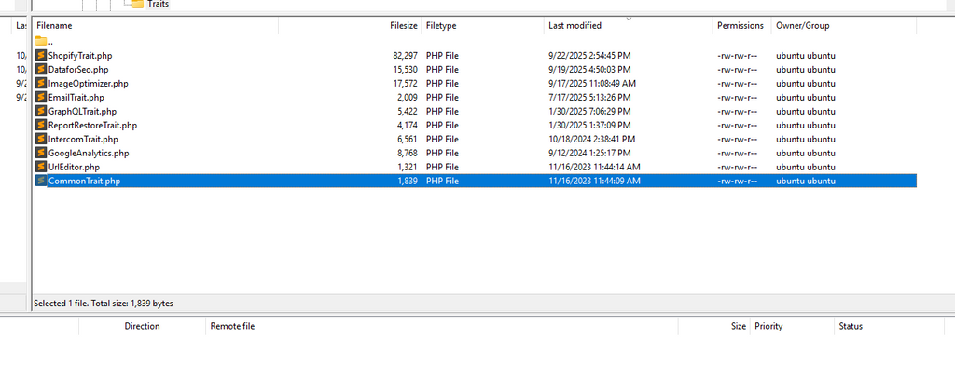Click the CommonTrait.php file icon
The width and height of the screenshot is (955, 365).
point(41,181)
